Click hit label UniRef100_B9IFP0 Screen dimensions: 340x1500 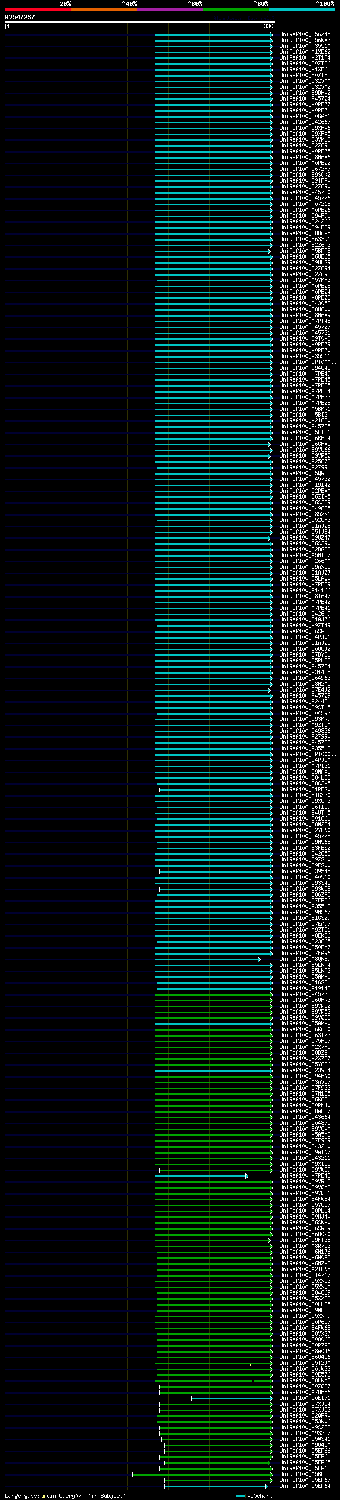coord(304,180)
